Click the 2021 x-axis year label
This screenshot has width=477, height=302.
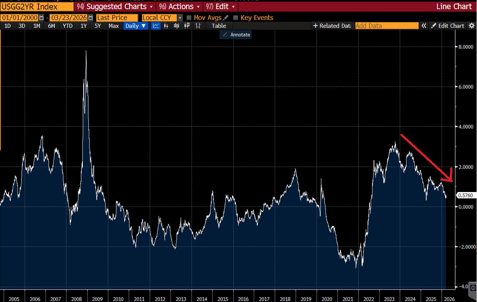pyautogui.click(x=348, y=299)
